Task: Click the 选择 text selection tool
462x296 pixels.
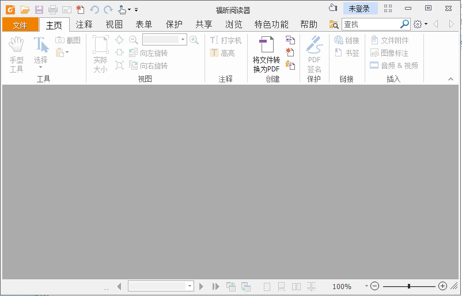Action: point(41,51)
